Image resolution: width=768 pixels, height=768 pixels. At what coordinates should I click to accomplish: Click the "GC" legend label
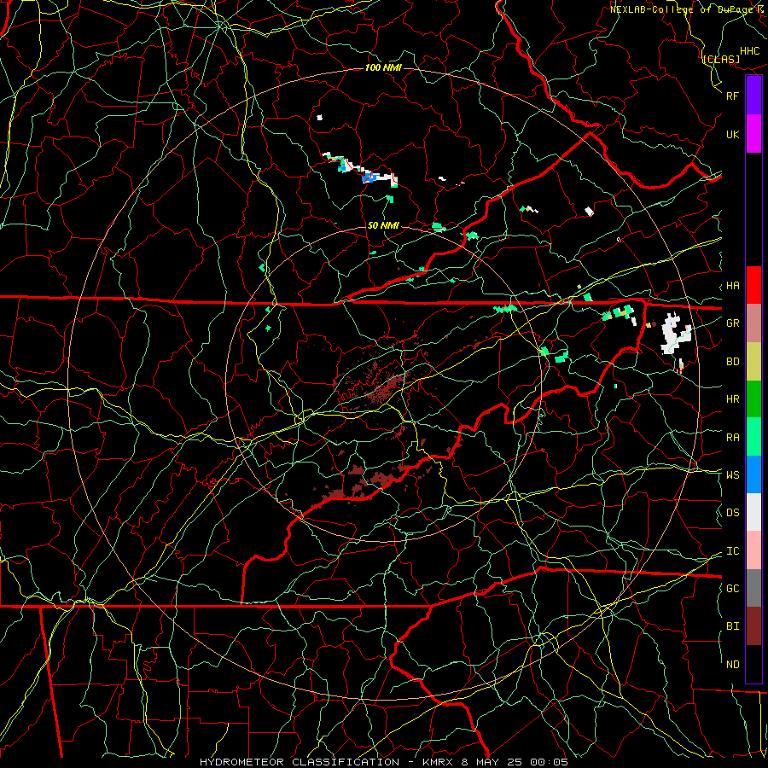733,589
